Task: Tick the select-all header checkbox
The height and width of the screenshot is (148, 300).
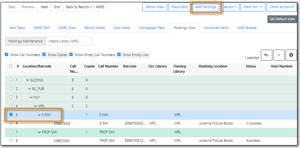Action: [11, 66]
